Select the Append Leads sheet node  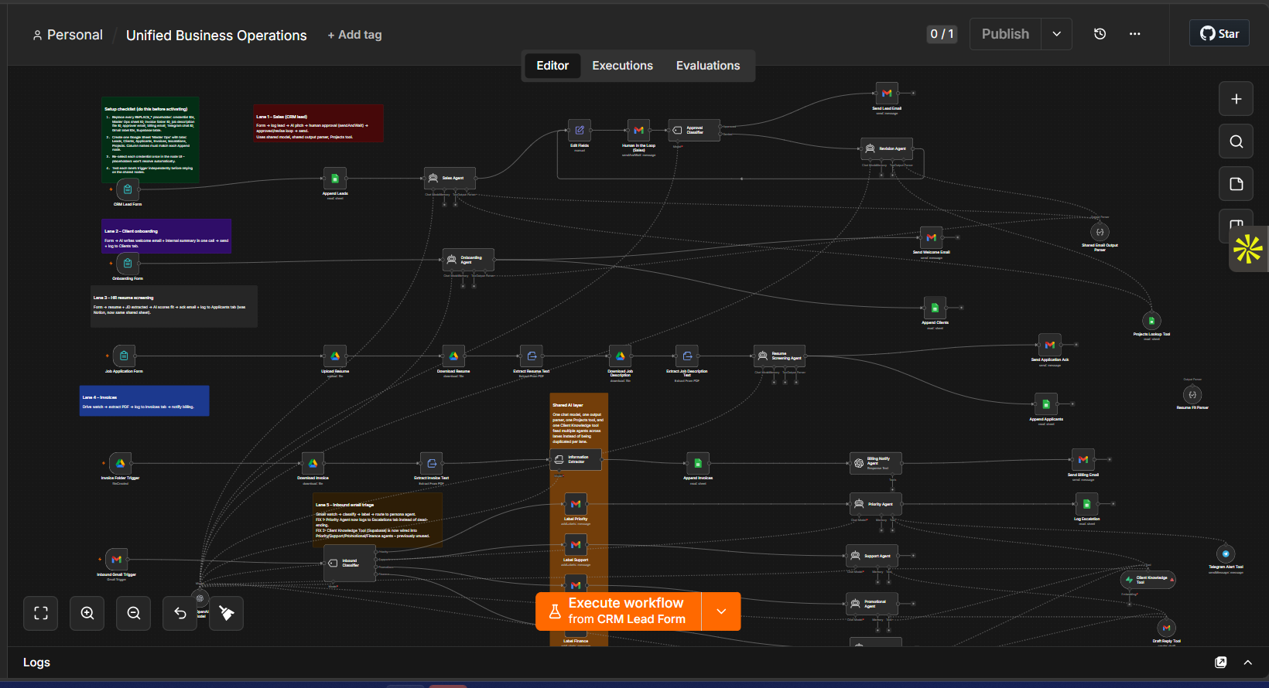335,178
